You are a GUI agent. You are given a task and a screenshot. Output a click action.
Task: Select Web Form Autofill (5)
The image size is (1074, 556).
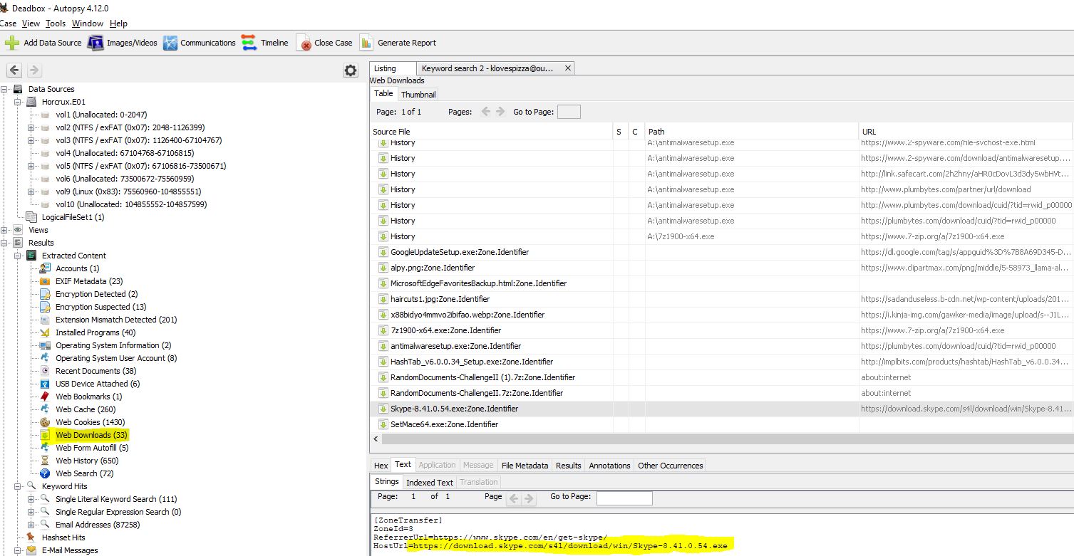tap(92, 448)
